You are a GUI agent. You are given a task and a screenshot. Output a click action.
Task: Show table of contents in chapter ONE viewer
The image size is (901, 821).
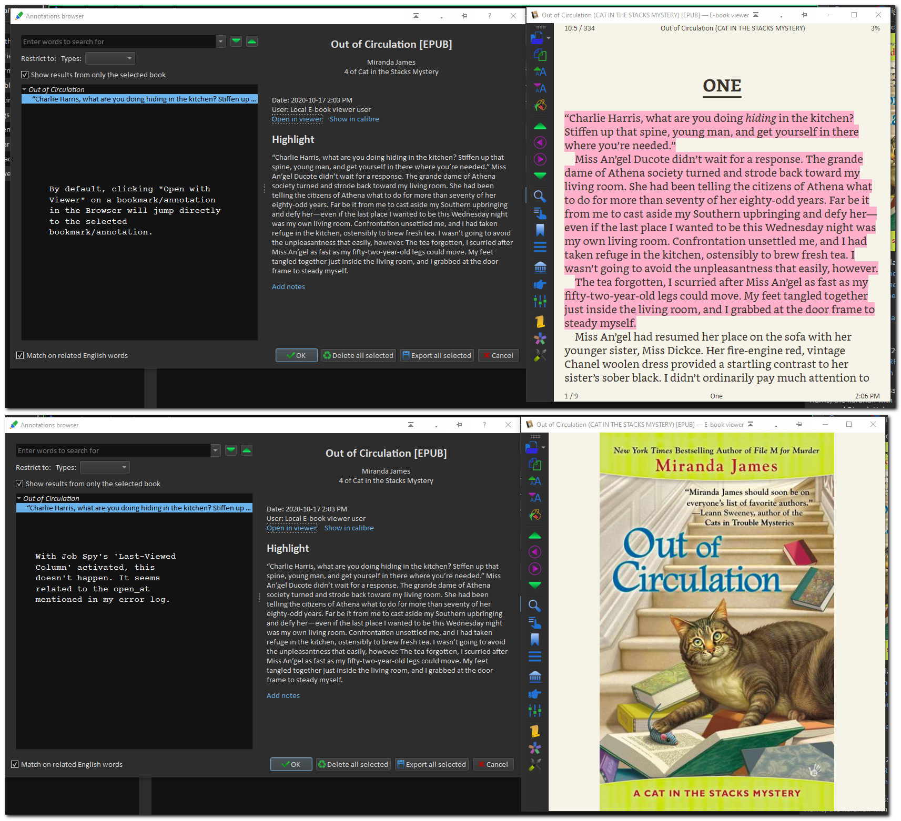pyautogui.click(x=540, y=247)
